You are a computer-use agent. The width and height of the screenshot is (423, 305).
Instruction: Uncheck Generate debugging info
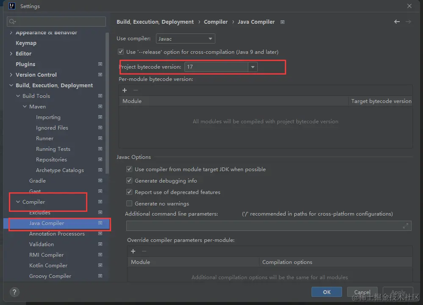click(129, 181)
